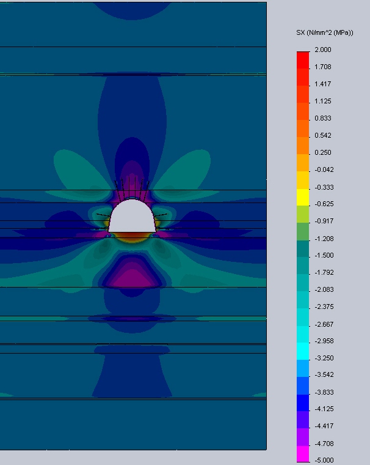Select the 0.250 legend value
The height and width of the screenshot is (465, 370).
[323, 152]
